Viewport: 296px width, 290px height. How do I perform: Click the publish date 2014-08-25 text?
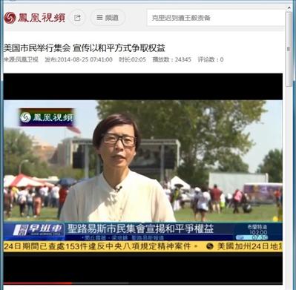[x=79, y=59]
